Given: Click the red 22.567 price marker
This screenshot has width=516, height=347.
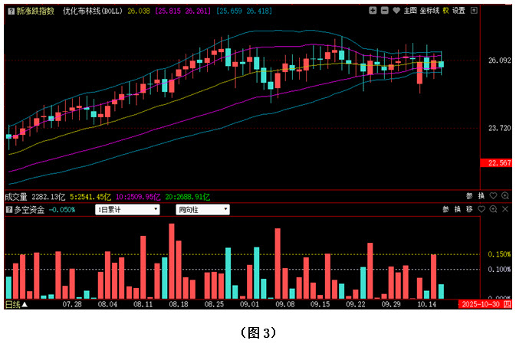Looking at the screenshot, I should click(x=499, y=163).
